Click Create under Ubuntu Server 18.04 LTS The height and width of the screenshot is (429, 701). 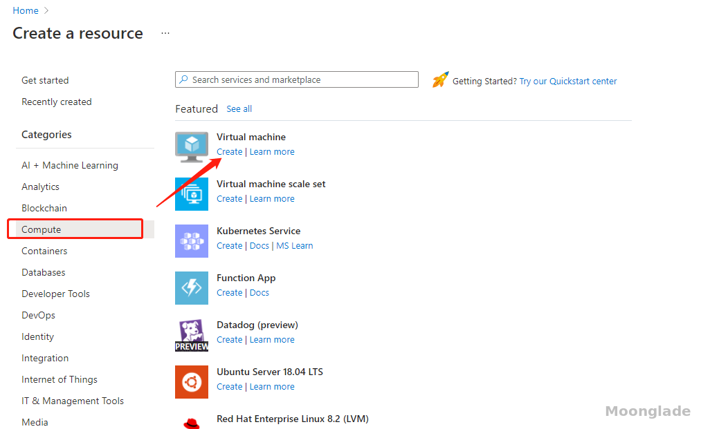click(x=229, y=387)
